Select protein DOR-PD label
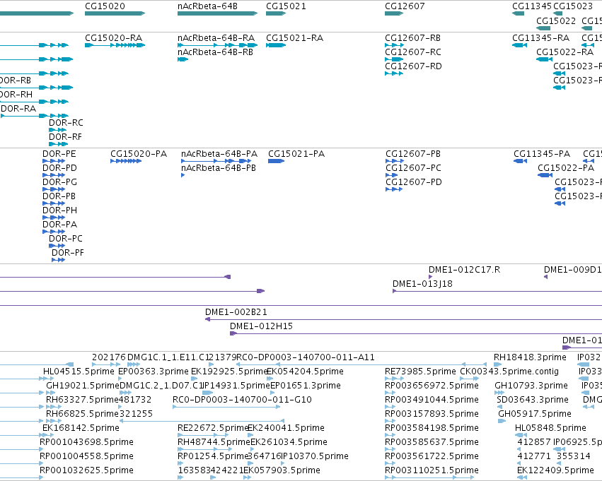This screenshot has height=481, width=602. coord(59,168)
